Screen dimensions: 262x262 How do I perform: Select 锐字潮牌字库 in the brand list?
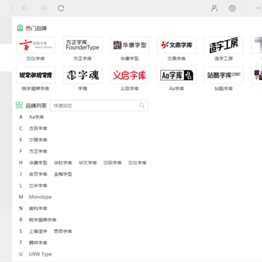click(43, 220)
